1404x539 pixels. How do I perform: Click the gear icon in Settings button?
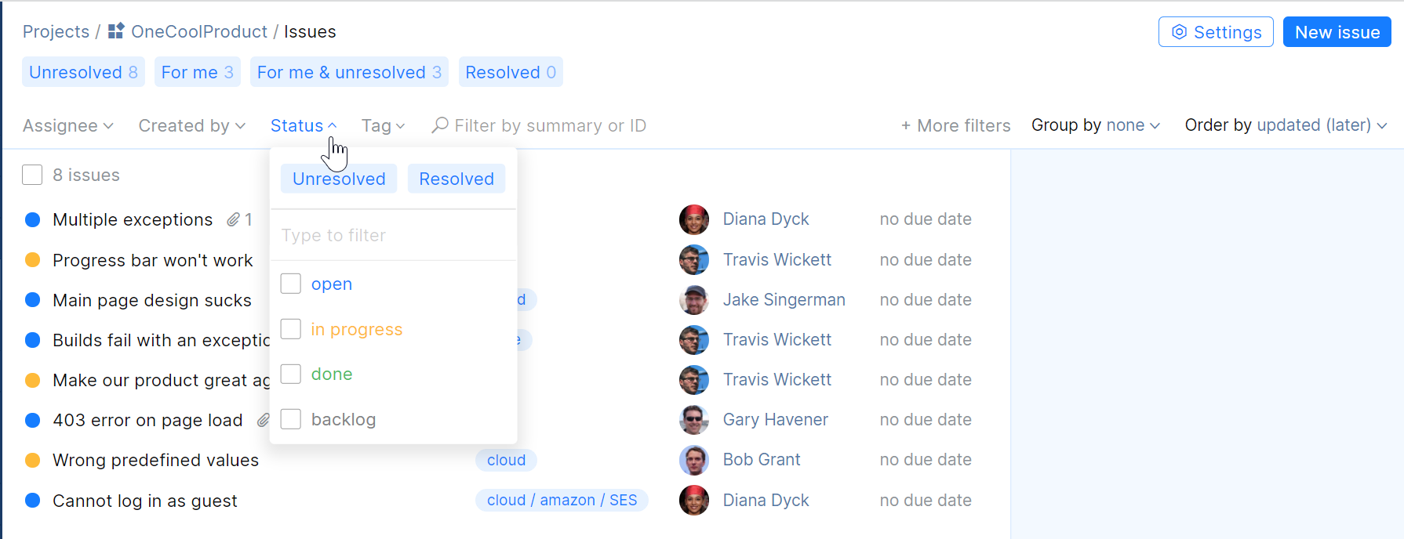(1179, 32)
